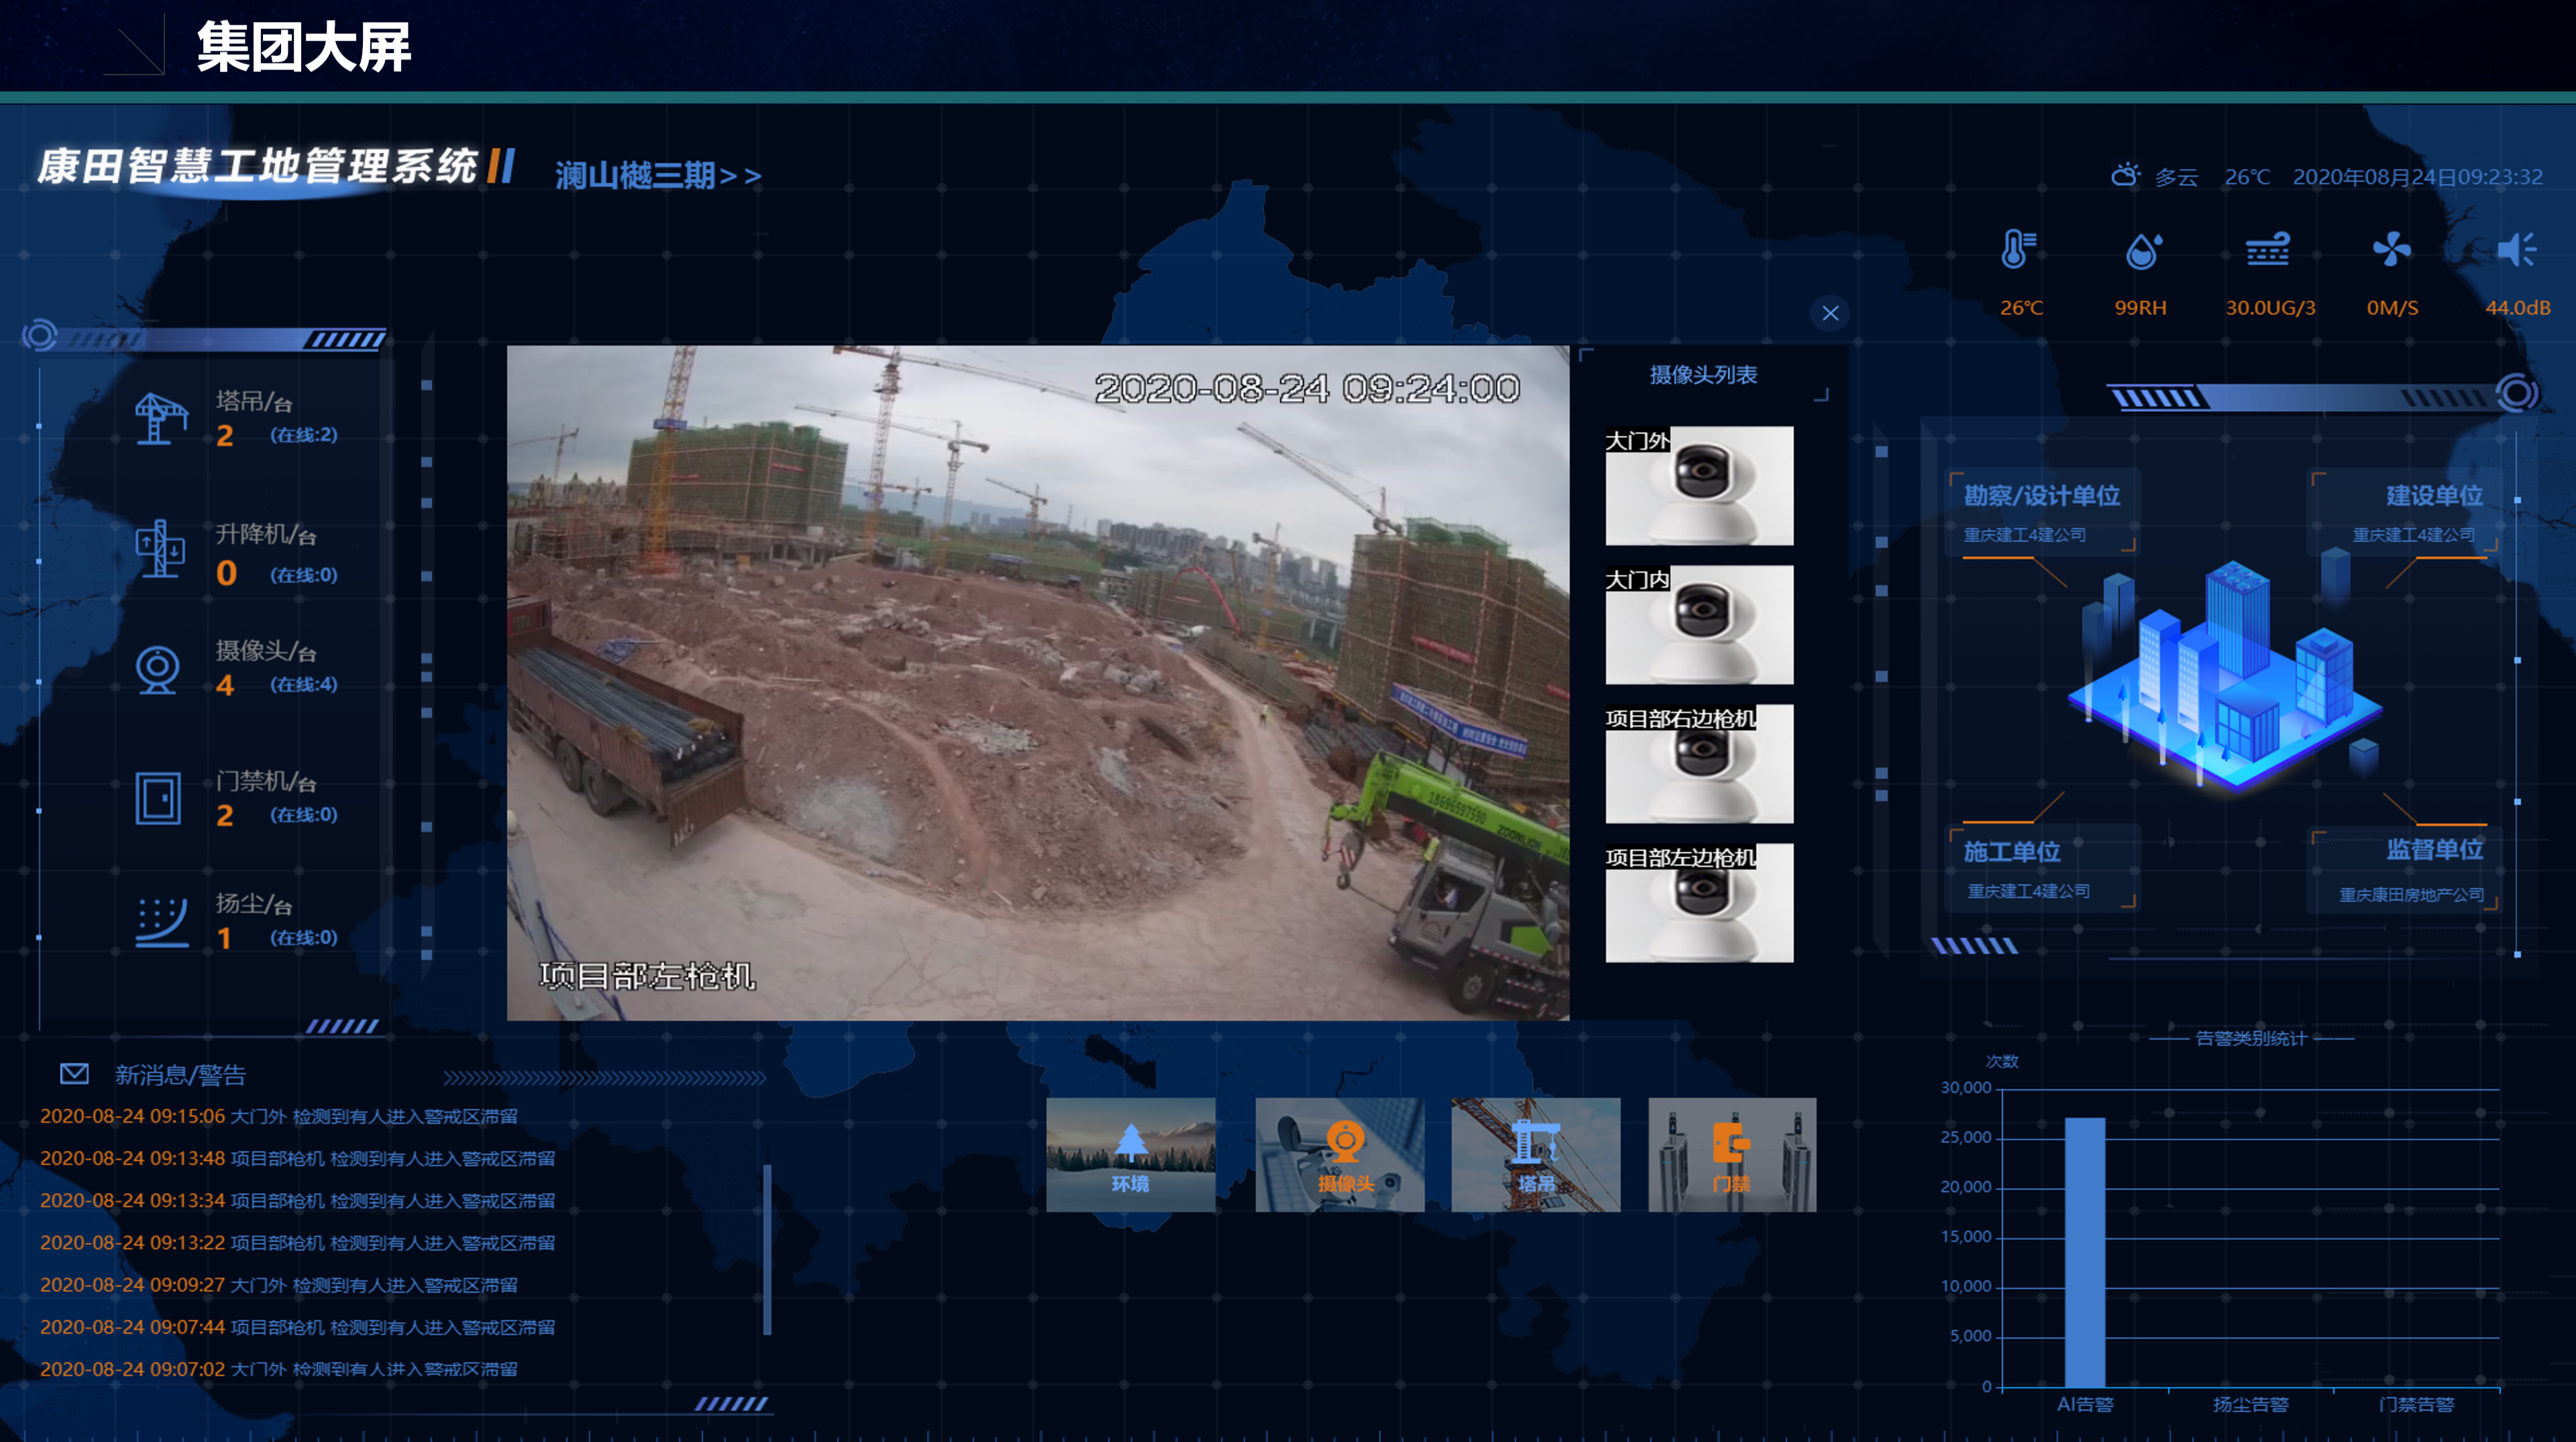Viewport: 2576px width, 1442px height.
Task: Switch to the 环境 environment tab
Action: pos(1130,1155)
